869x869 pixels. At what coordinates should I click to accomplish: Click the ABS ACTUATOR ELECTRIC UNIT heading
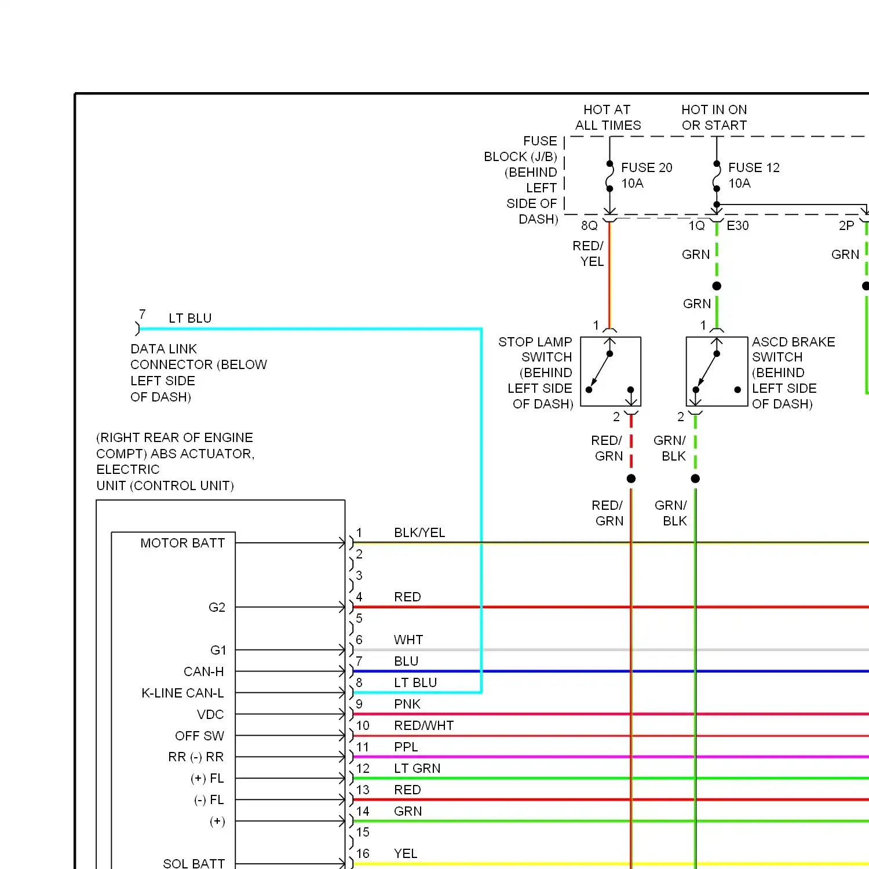pos(175,462)
